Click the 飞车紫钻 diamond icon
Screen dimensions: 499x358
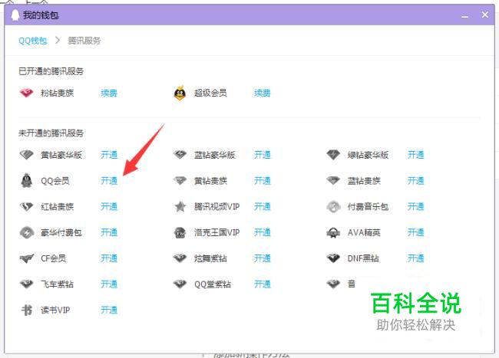[26, 284]
